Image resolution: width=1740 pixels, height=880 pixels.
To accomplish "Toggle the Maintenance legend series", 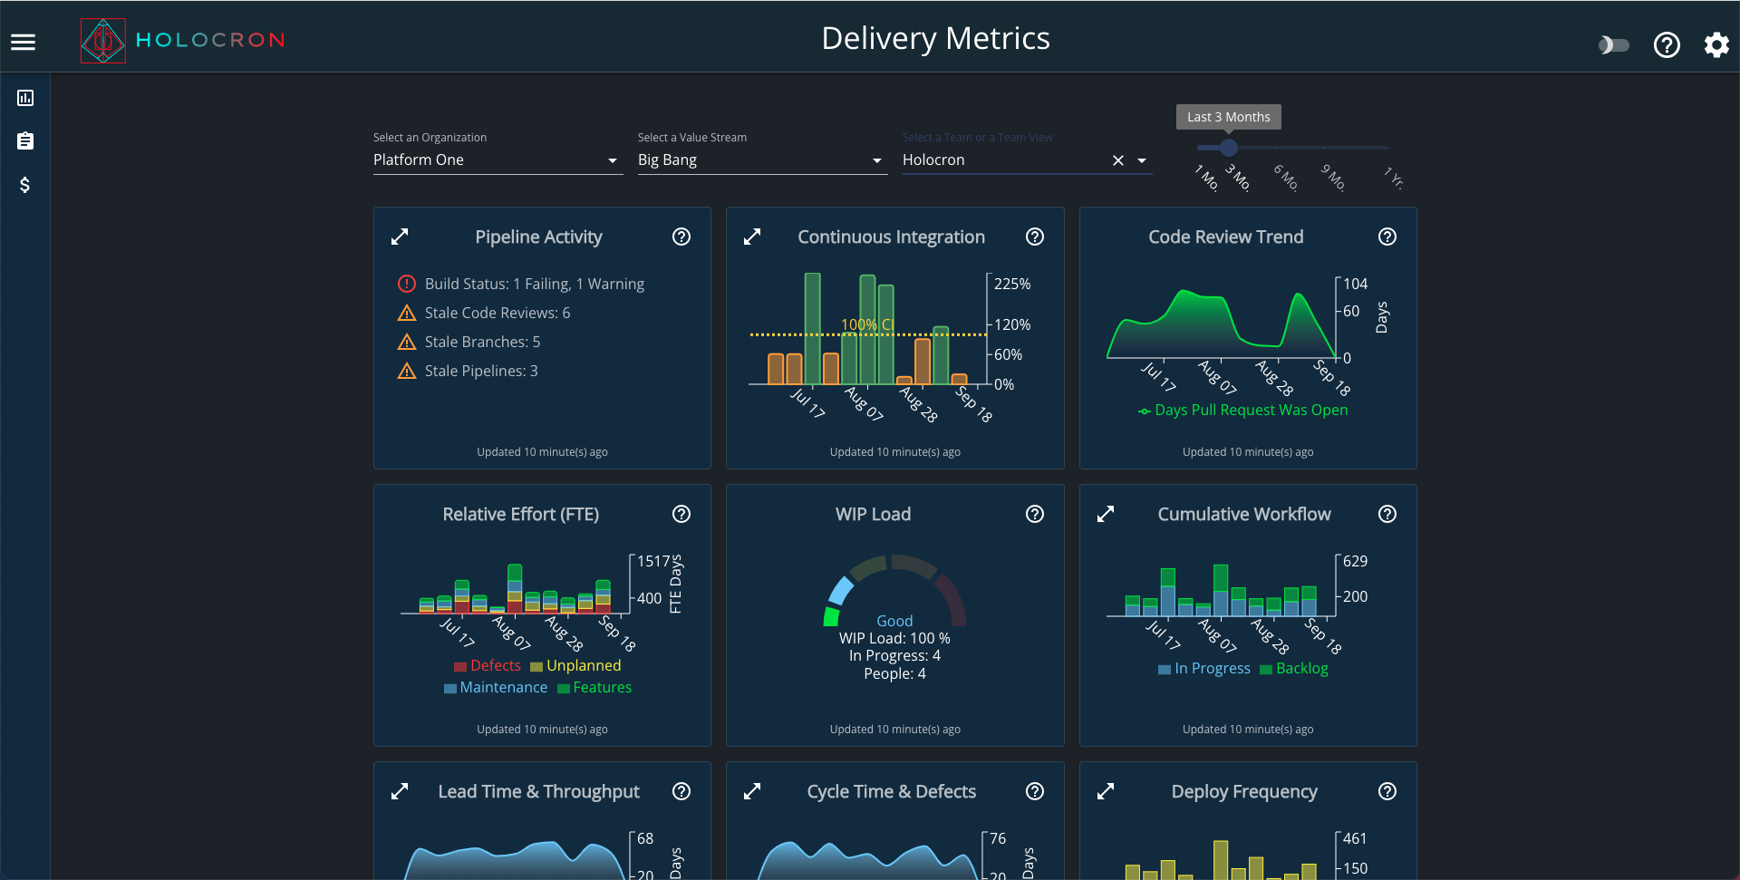I will [x=496, y=687].
